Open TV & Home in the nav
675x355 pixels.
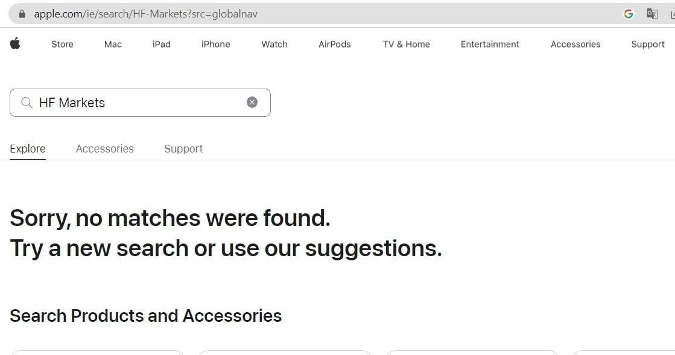(x=407, y=44)
